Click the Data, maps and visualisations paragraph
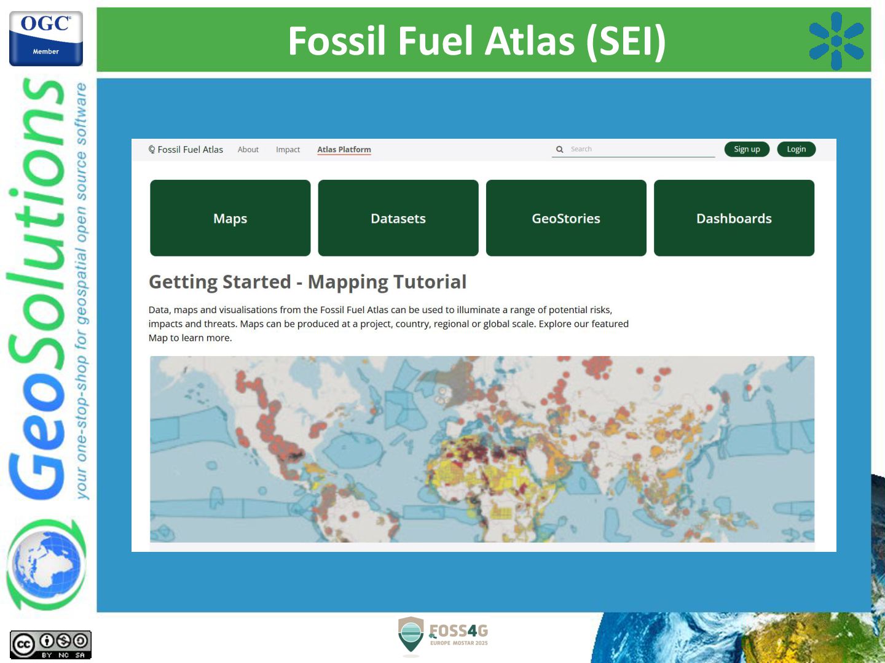 388,324
